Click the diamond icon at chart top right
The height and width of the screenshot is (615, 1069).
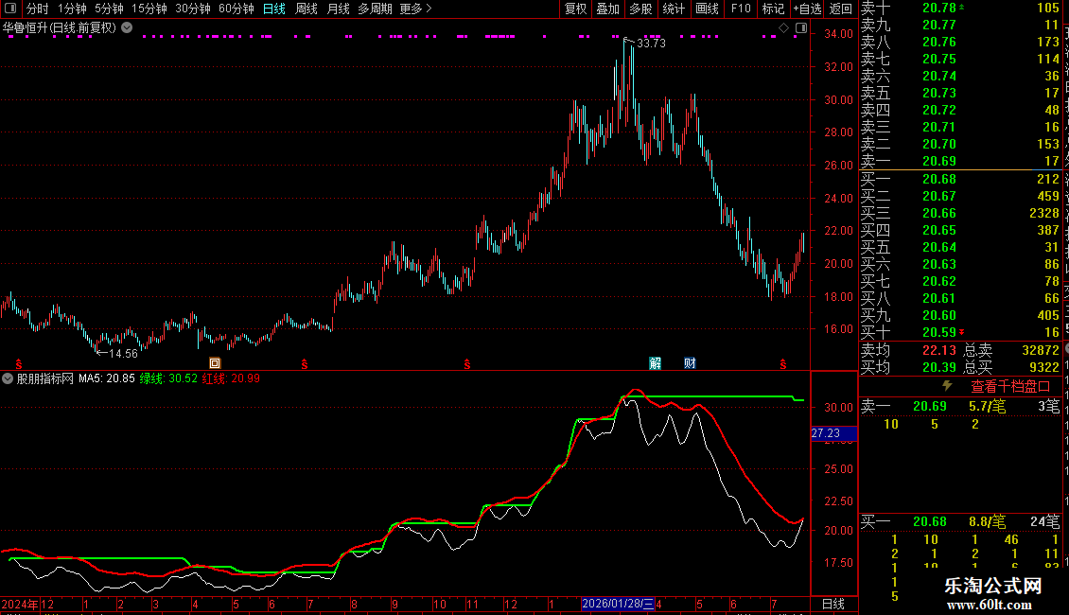click(784, 28)
